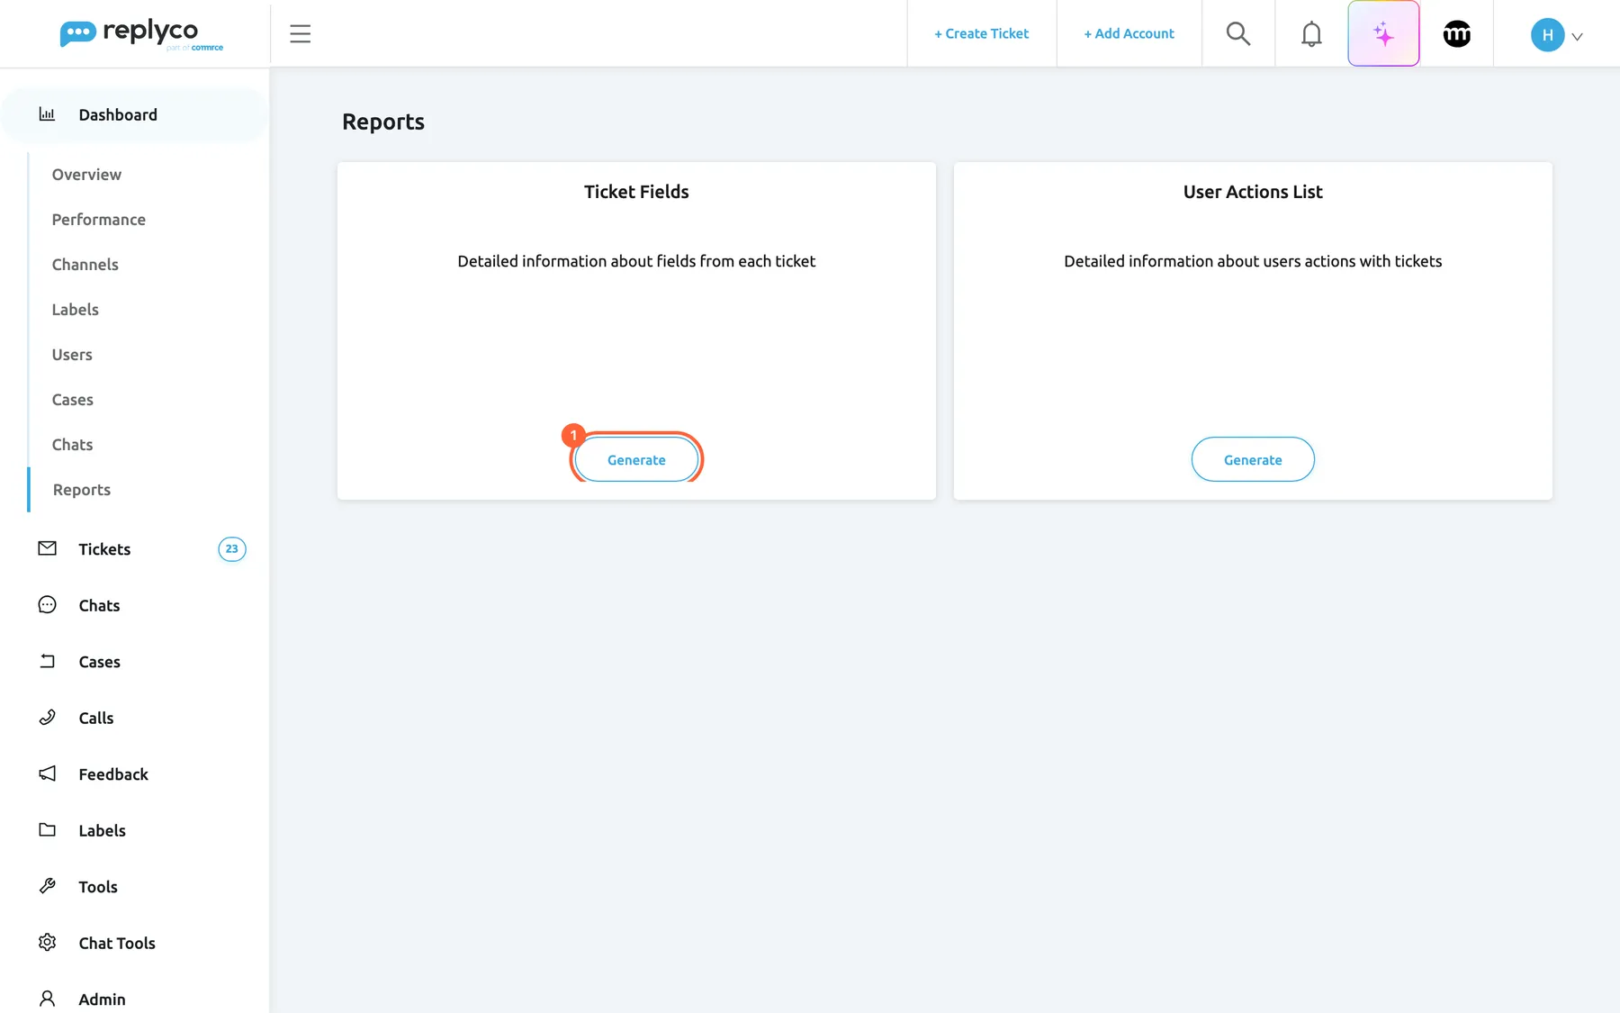
Task: Click Add Account link
Action: tap(1129, 34)
